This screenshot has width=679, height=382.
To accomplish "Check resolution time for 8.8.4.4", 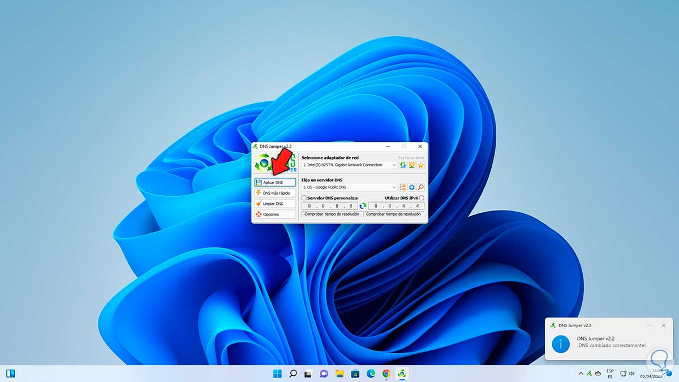I will (x=394, y=214).
